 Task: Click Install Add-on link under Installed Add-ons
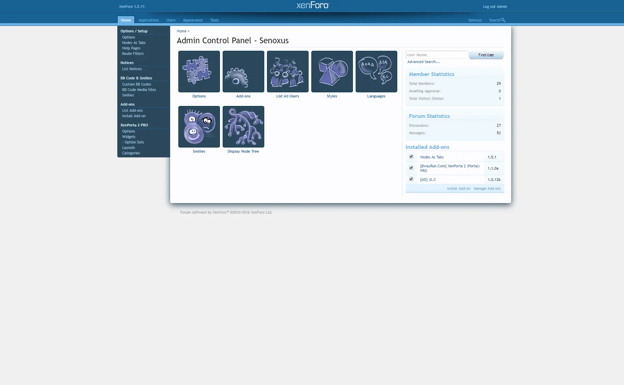(459, 189)
